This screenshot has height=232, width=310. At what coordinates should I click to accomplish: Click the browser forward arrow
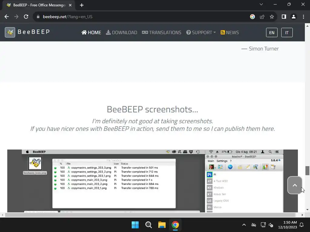(16, 17)
